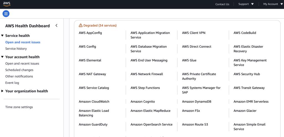284x137 pixels.
Task: Collapse the Service health section
Action: (2, 36)
